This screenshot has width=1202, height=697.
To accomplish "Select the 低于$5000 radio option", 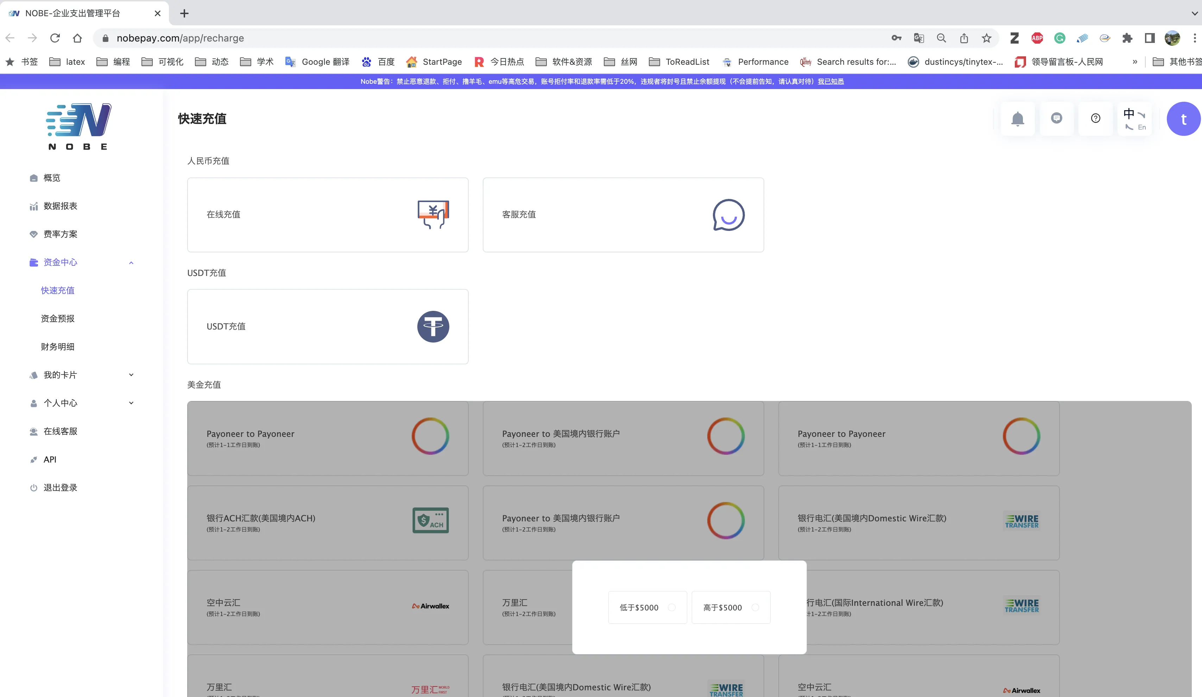I will click(x=672, y=607).
